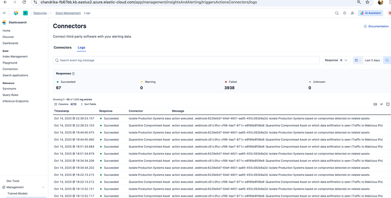Click the Connector column header
Screen dimensions: 391x198
pyautogui.click(x=136, y=111)
